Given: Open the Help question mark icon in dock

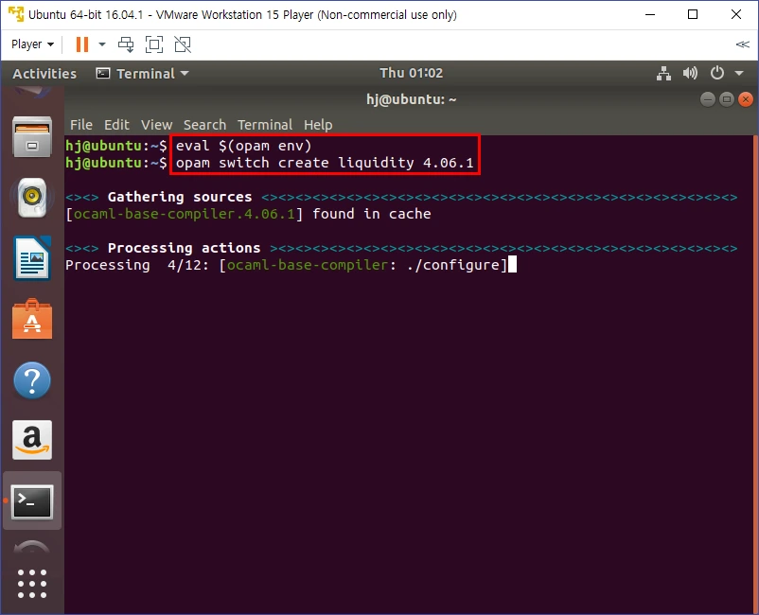Looking at the screenshot, I should (32, 380).
